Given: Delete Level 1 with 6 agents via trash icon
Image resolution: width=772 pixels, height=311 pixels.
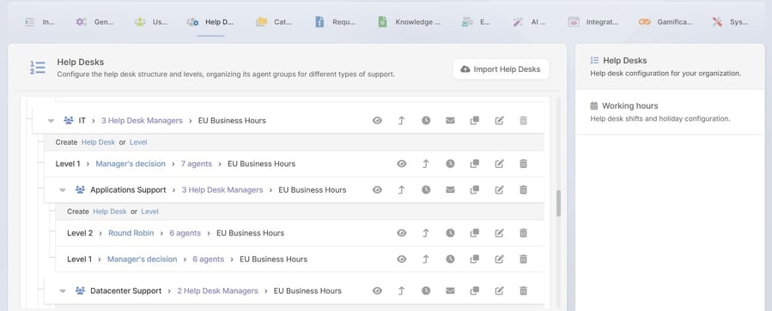Looking at the screenshot, I should [x=523, y=259].
